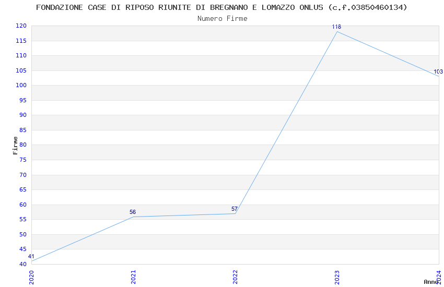Click the chart title FONDAZIONE CASE DI RIPOSO
The width and height of the screenshot is (444, 287).
coord(221,7)
